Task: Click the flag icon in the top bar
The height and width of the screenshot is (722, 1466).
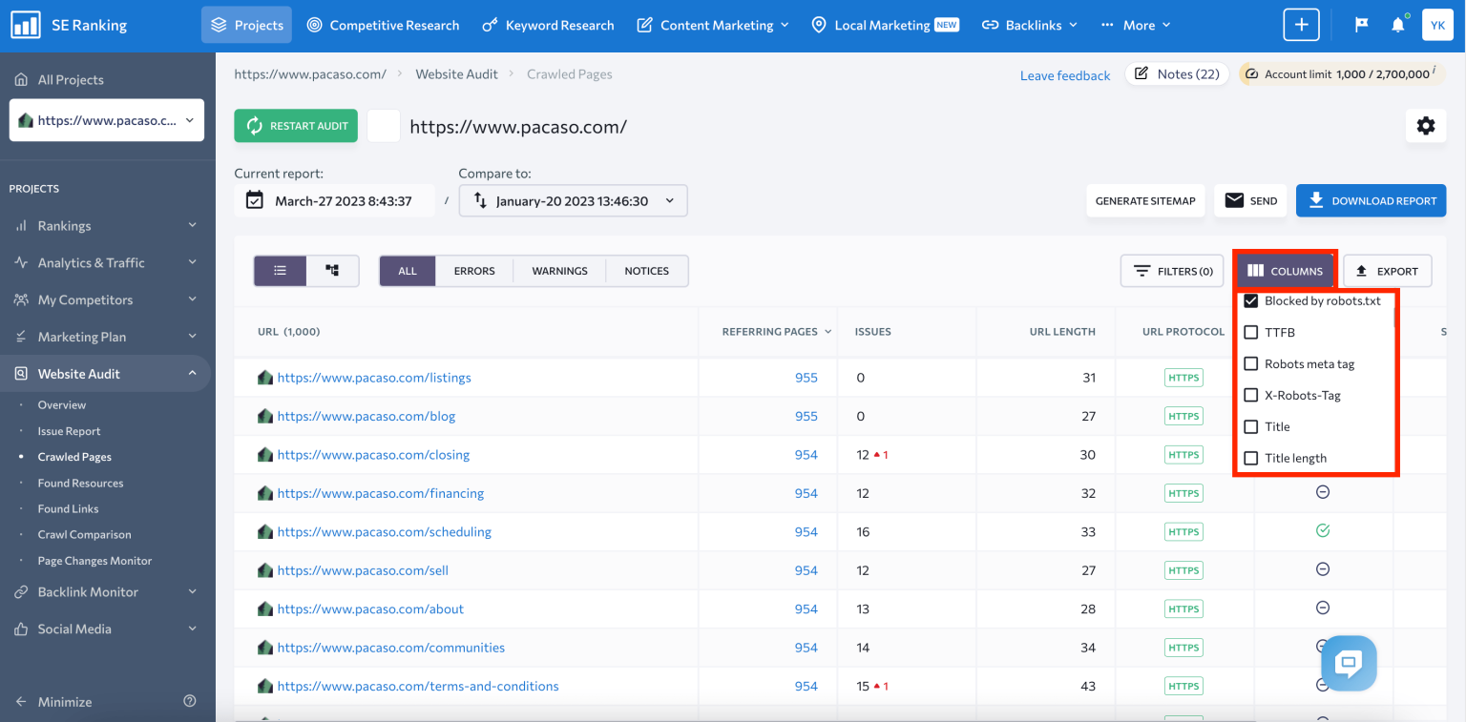Action: (x=1360, y=25)
